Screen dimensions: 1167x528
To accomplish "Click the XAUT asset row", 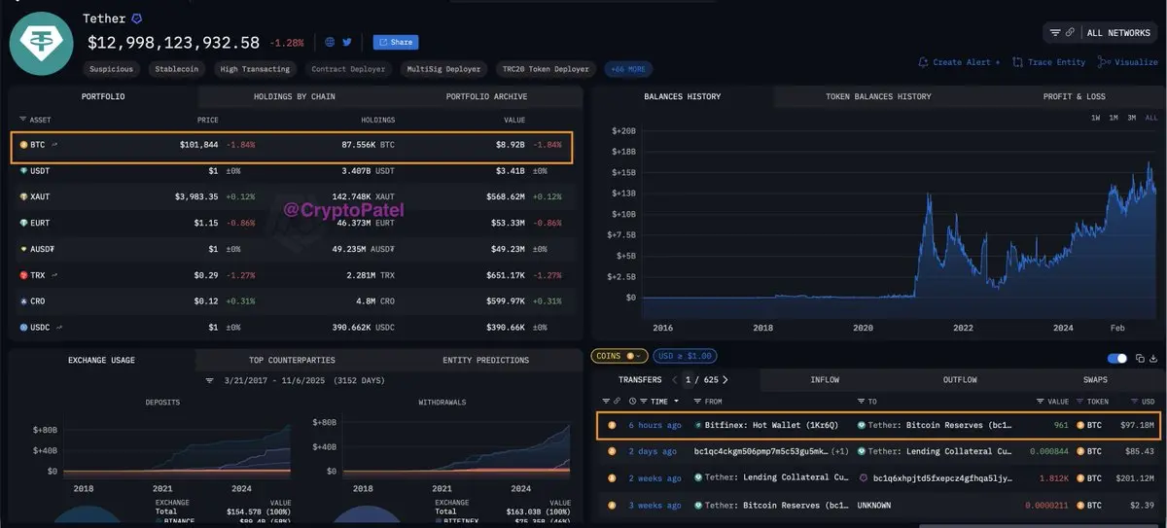I will [x=296, y=196].
